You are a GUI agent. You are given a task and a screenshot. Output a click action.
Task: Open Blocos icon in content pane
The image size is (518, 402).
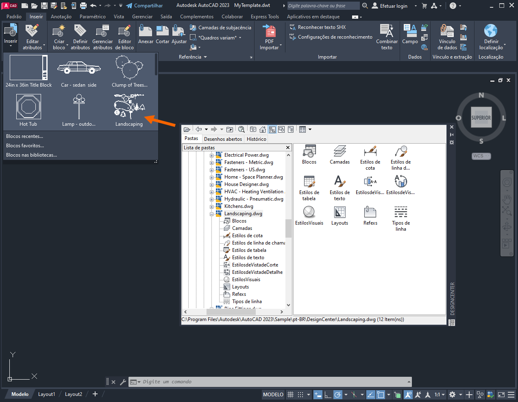(309, 155)
